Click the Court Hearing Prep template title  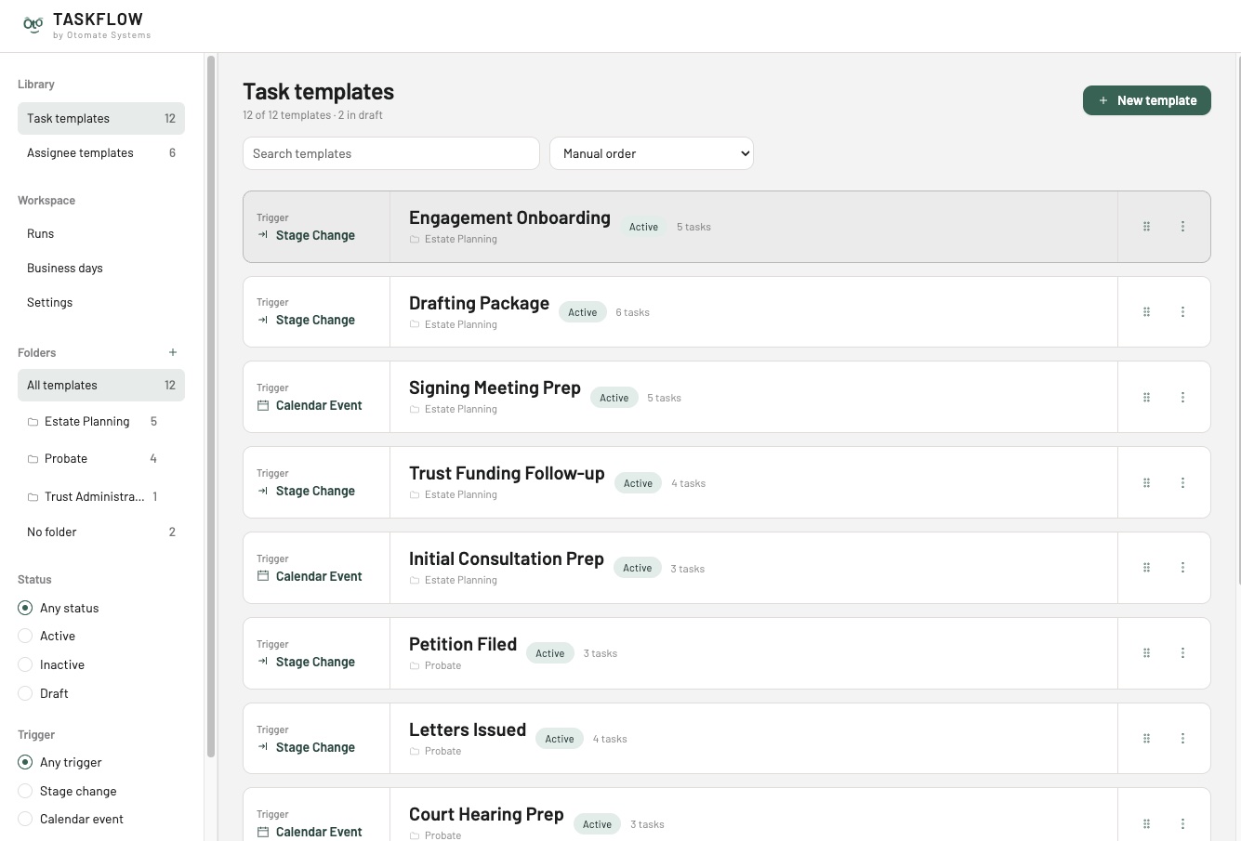(486, 814)
